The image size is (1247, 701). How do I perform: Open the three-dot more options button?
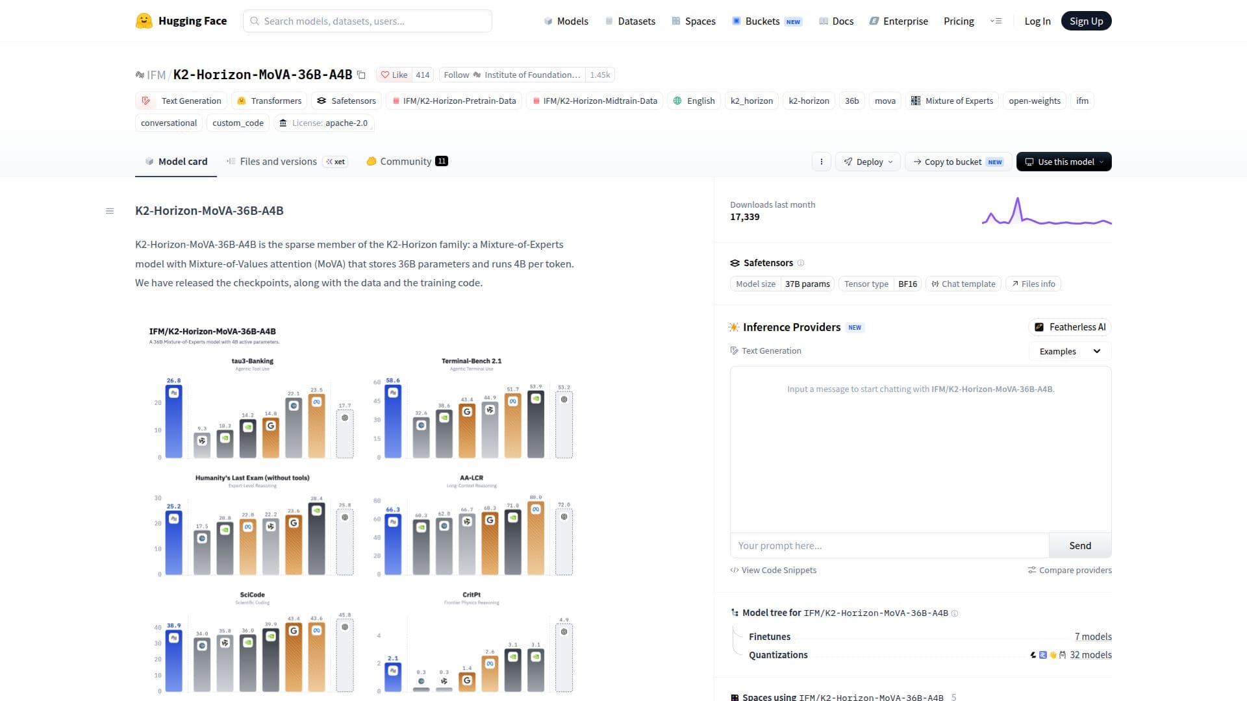[x=822, y=162]
